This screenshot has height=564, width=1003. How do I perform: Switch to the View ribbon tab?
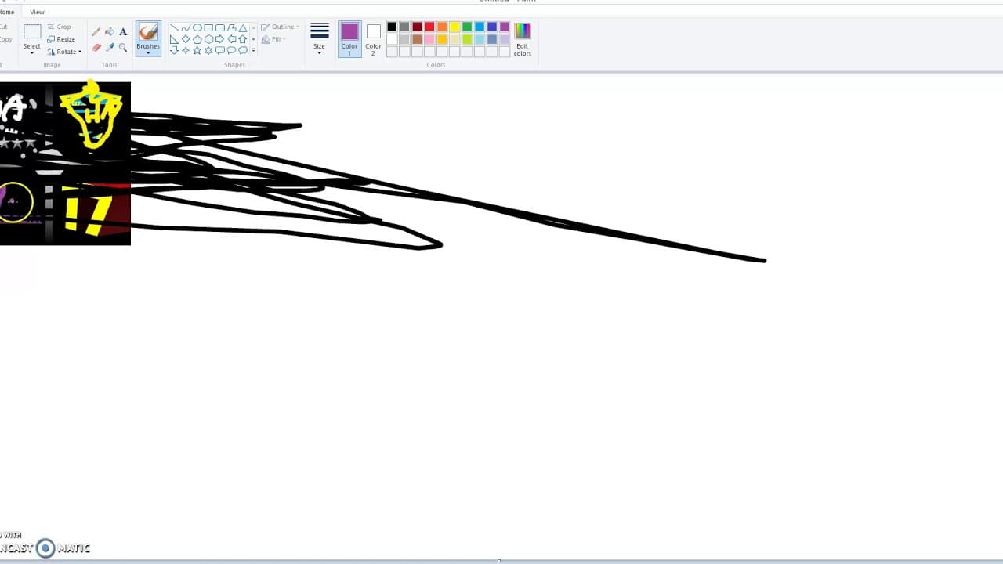pos(37,12)
